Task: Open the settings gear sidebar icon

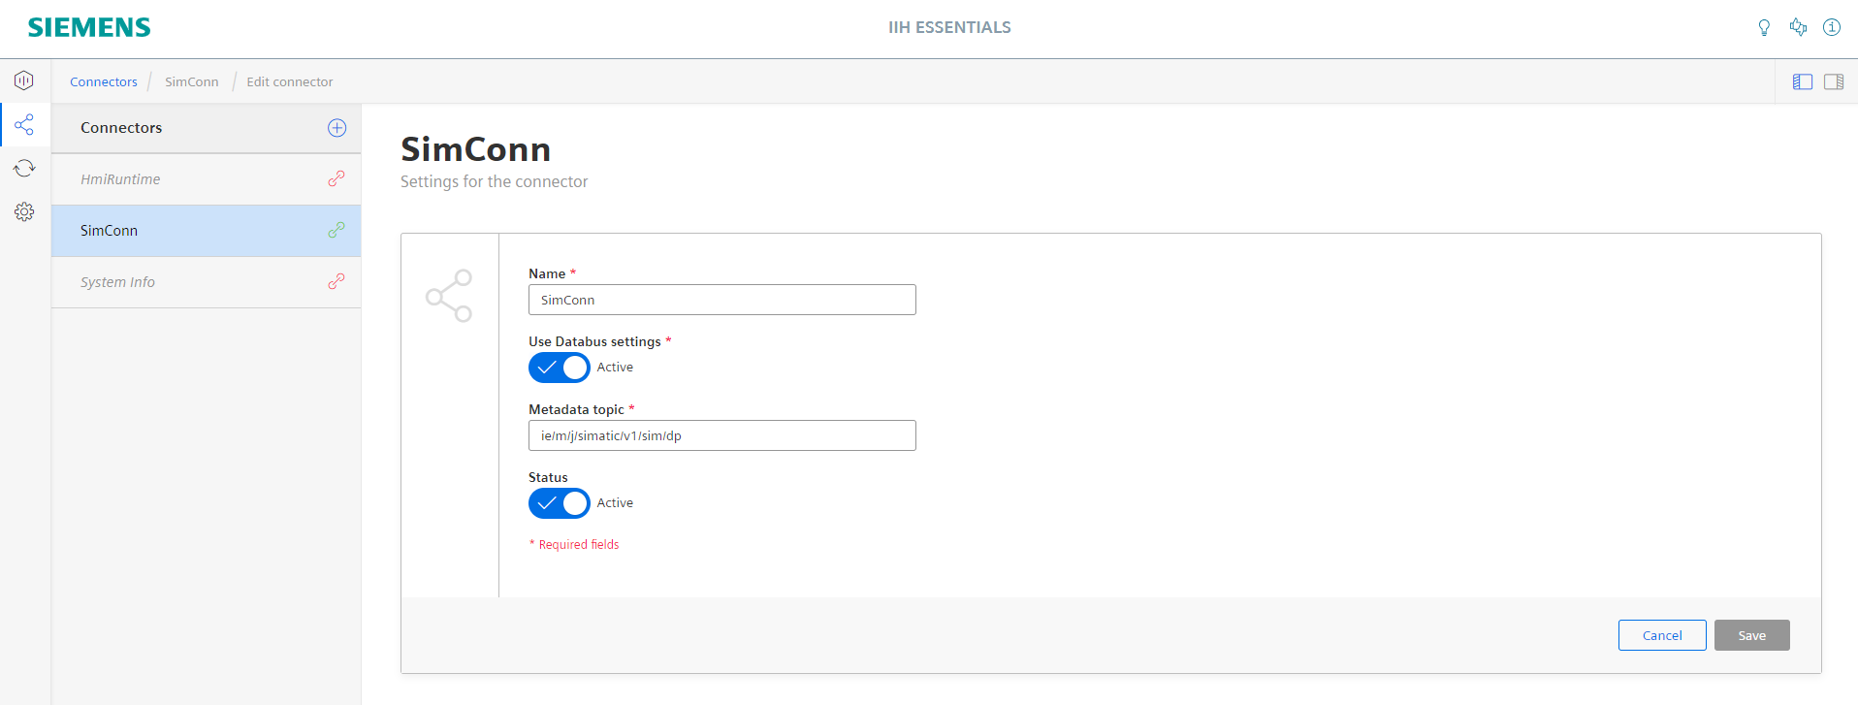Action: point(24,211)
